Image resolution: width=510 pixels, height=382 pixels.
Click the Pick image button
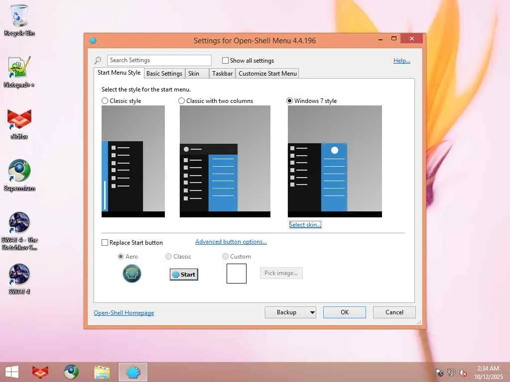pyautogui.click(x=281, y=273)
